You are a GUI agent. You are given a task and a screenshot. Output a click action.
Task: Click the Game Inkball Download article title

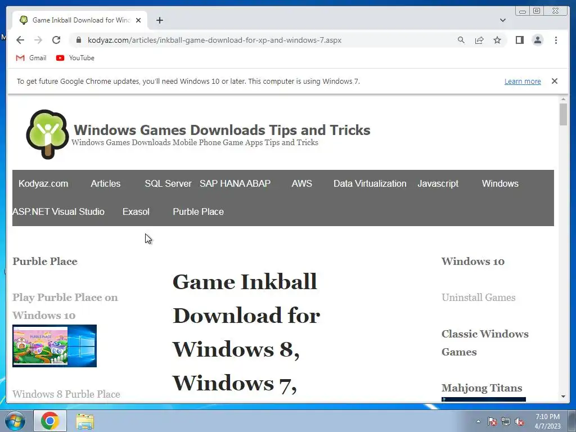coord(246,332)
